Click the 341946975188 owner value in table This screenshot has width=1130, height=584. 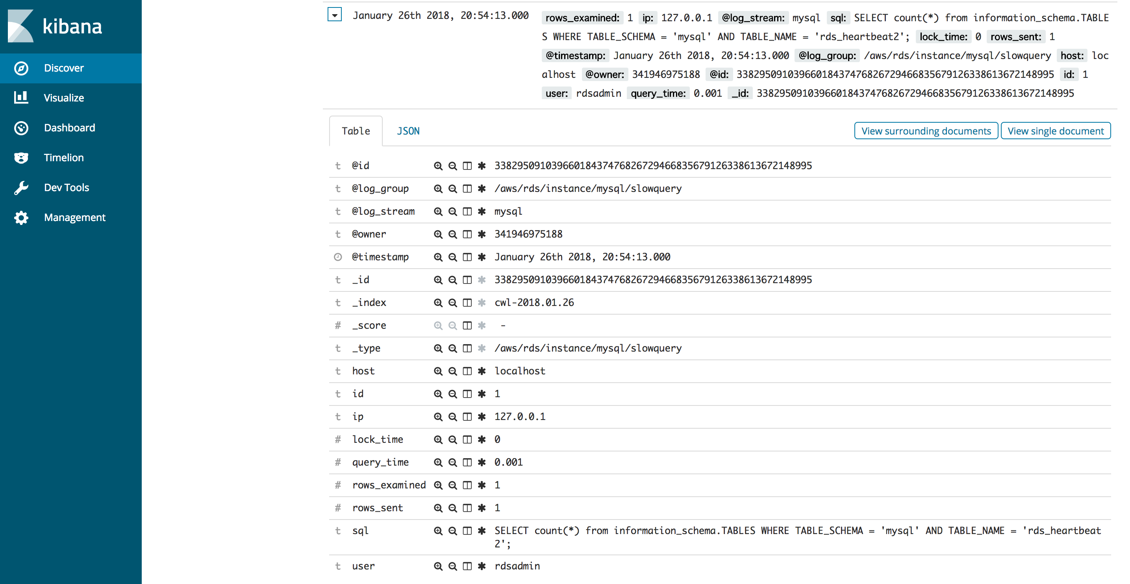(x=528, y=234)
